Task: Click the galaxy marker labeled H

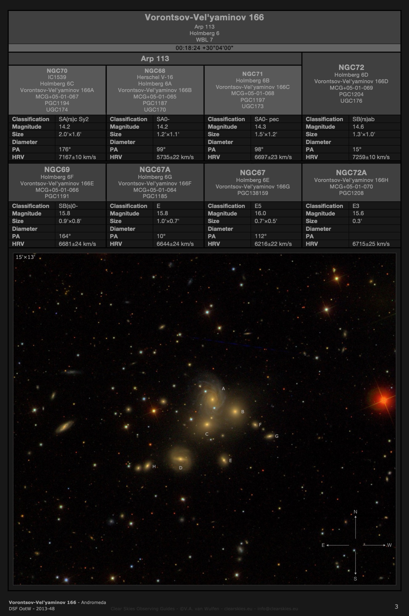Action: [148, 465]
